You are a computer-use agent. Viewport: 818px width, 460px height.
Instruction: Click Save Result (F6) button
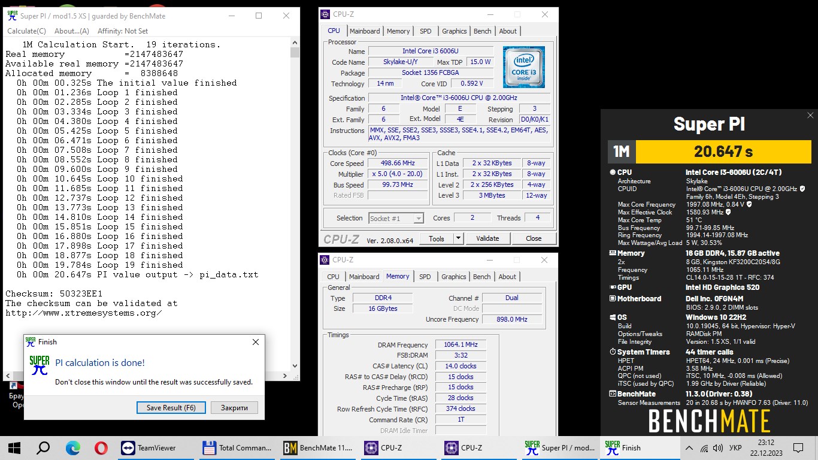[x=171, y=408]
